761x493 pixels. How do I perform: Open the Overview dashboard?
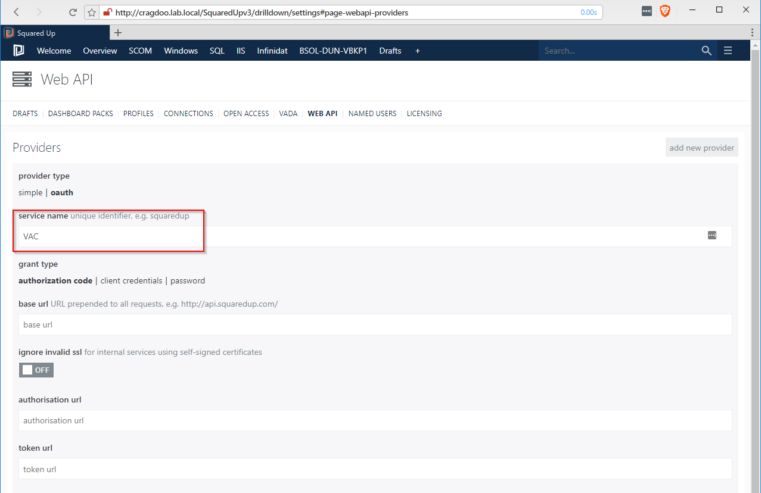click(x=100, y=51)
